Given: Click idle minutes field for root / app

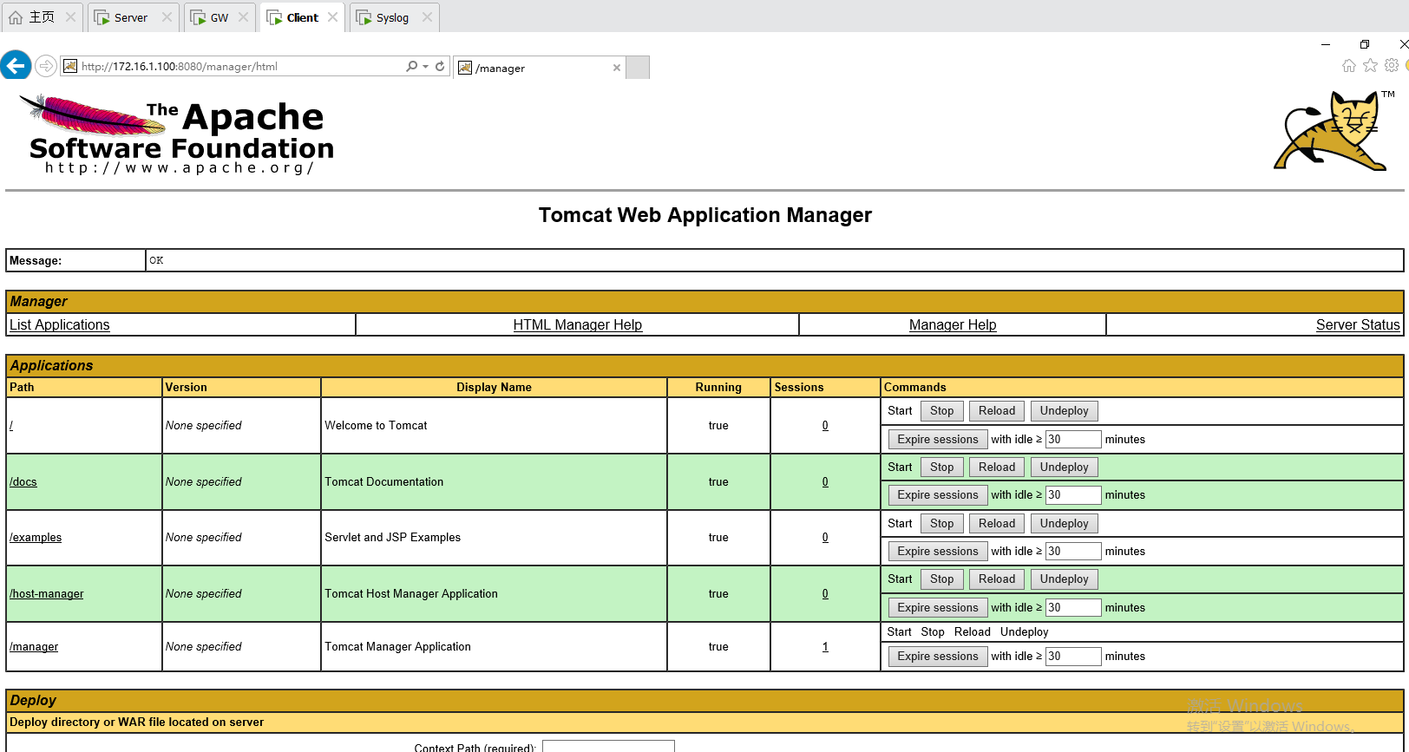Looking at the screenshot, I should click(x=1073, y=439).
